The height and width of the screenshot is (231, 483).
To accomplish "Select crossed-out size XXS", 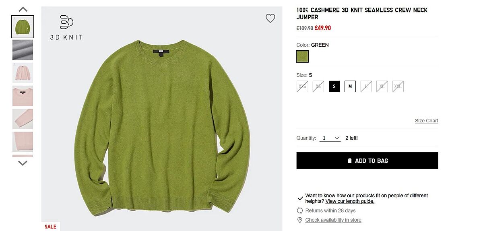I will tap(302, 87).
